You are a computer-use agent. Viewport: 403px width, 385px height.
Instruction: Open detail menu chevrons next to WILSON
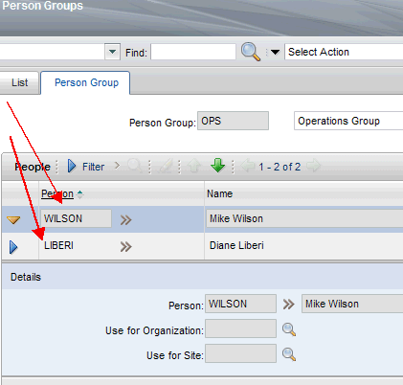(x=125, y=219)
